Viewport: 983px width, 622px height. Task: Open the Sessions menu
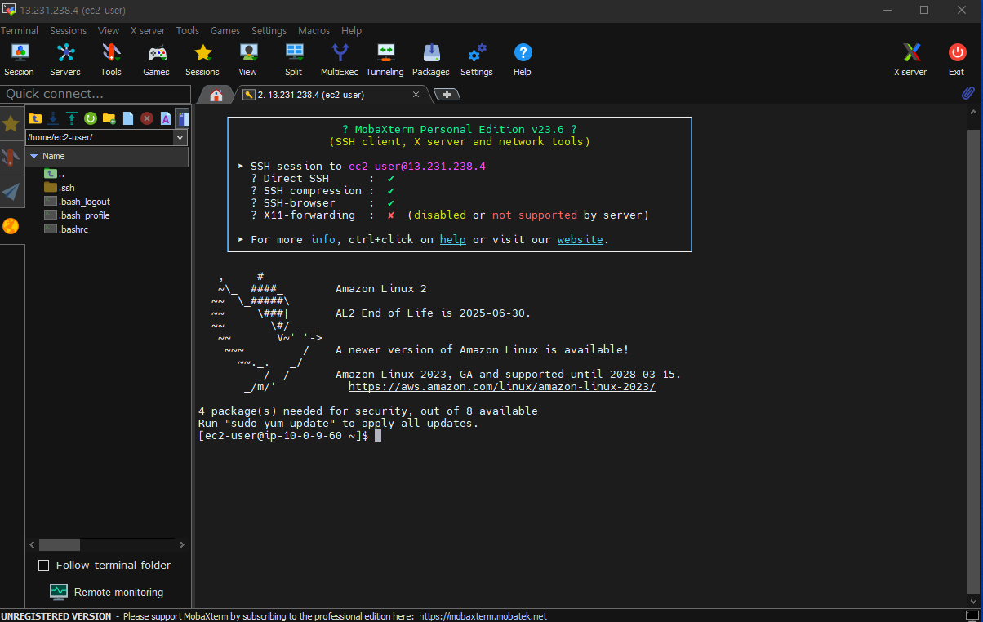point(68,30)
